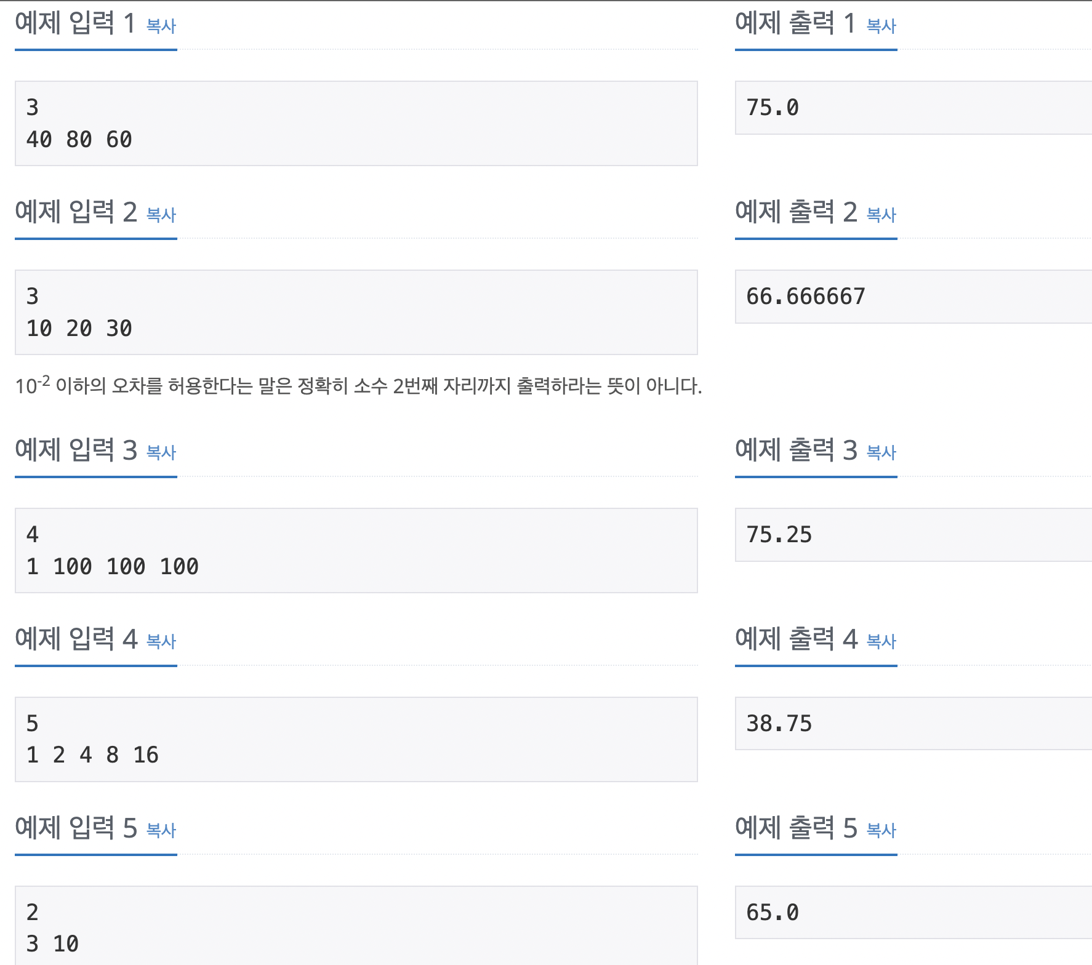The height and width of the screenshot is (965, 1092).
Task: Copy example output 1 via 복사 link
Action: coord(881,26)
